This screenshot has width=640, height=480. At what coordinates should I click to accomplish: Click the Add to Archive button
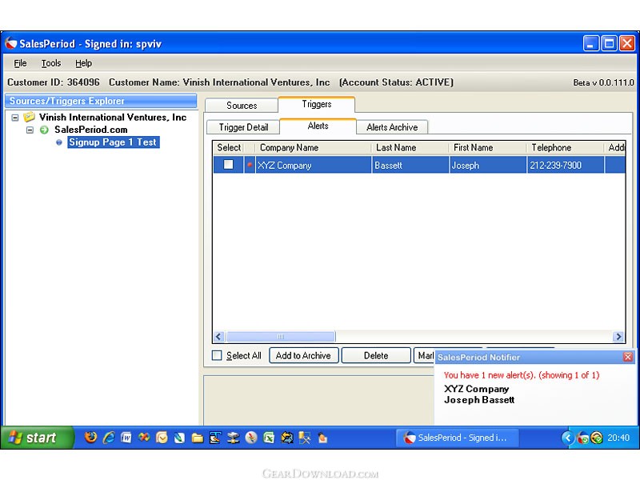click(304, 355)
